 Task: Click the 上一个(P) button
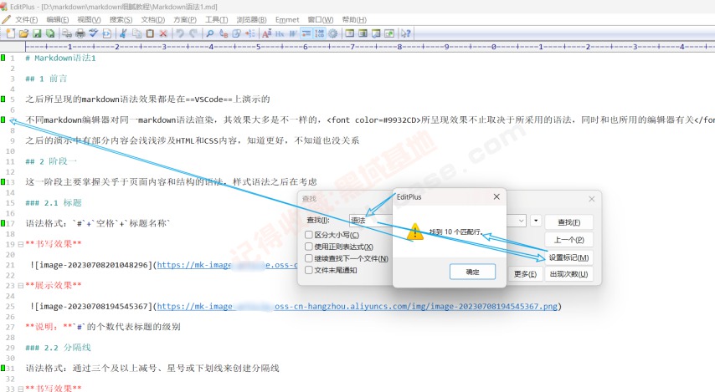point(569,240)
